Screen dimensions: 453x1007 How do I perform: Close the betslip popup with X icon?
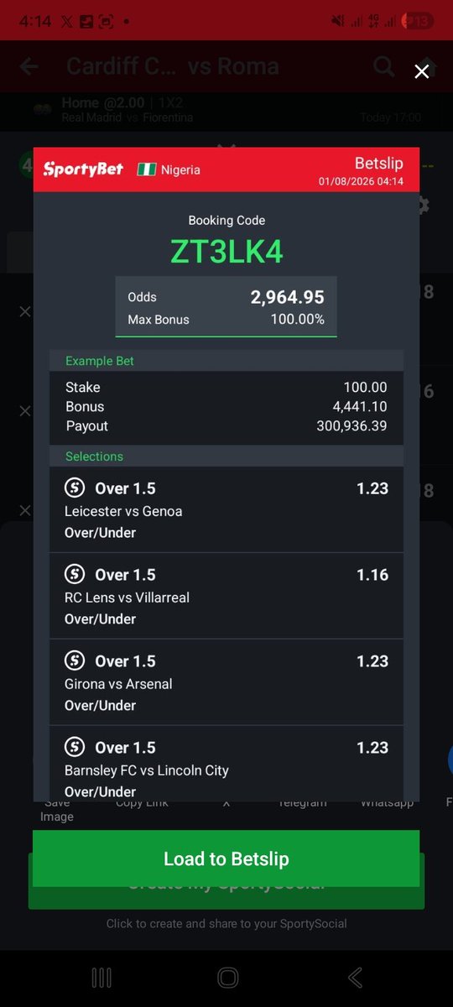[422, 71]
